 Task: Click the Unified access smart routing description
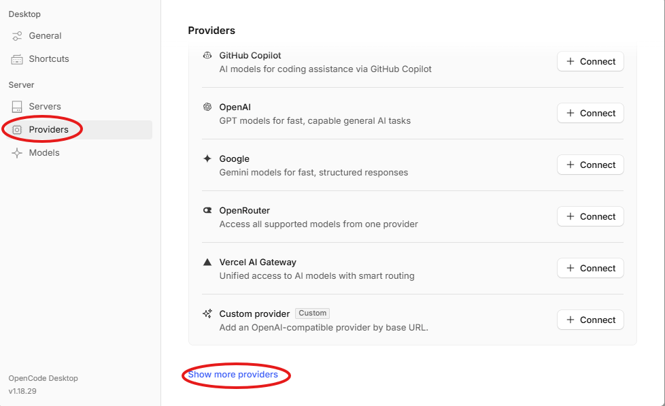pyautogui.click(x=317, y=276)
